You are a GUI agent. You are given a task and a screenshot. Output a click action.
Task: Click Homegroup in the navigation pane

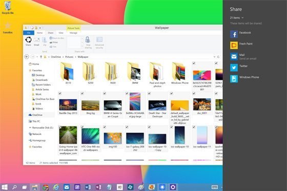(x=37, y=140)
